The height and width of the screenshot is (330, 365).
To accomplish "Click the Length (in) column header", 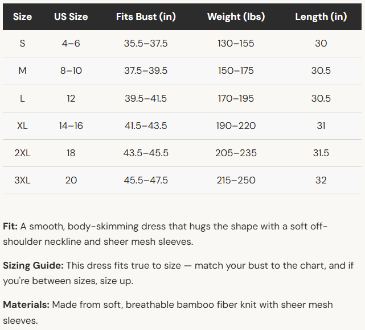I will pos(321,16).
